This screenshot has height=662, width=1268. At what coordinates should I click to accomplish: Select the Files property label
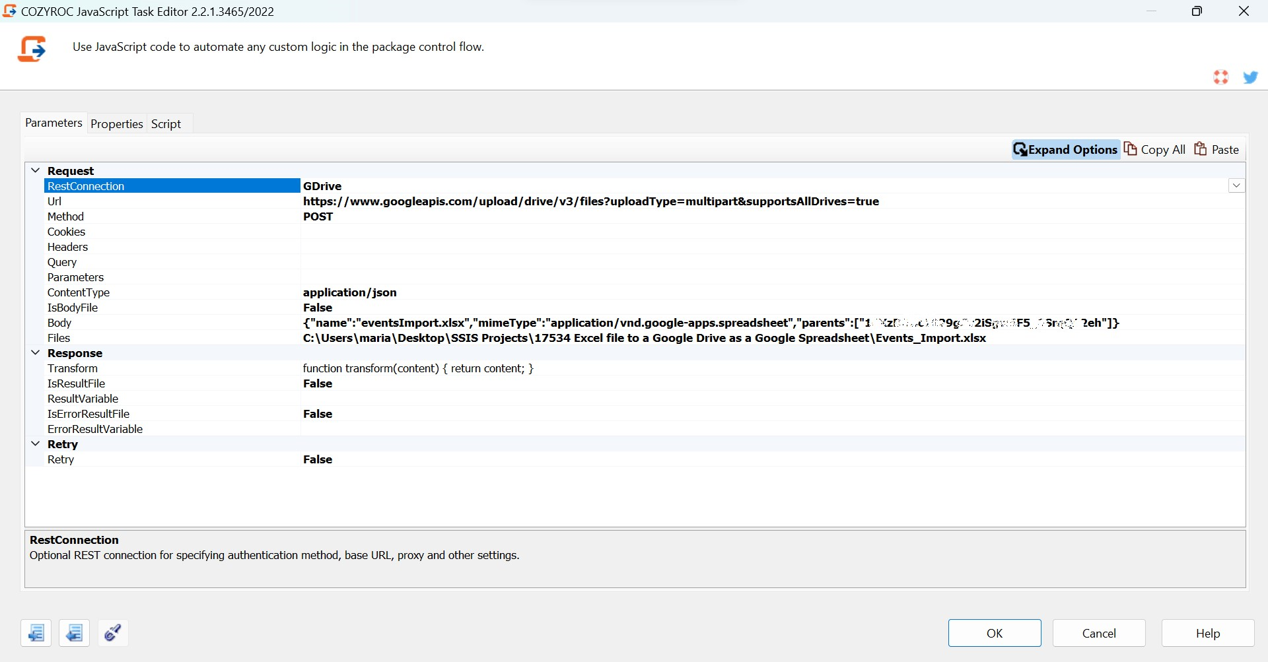[x=59, y=338]
